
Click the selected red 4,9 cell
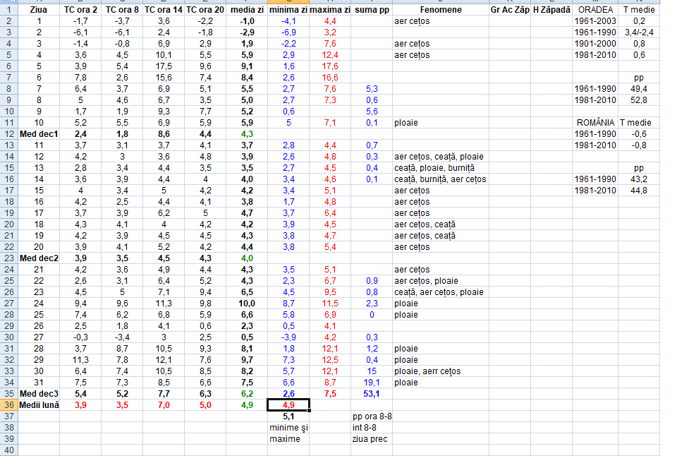[288, 405]
